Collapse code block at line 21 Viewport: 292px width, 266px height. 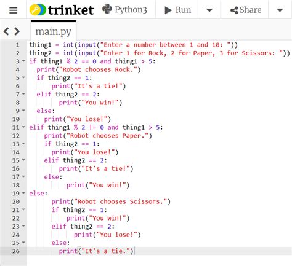23,209
